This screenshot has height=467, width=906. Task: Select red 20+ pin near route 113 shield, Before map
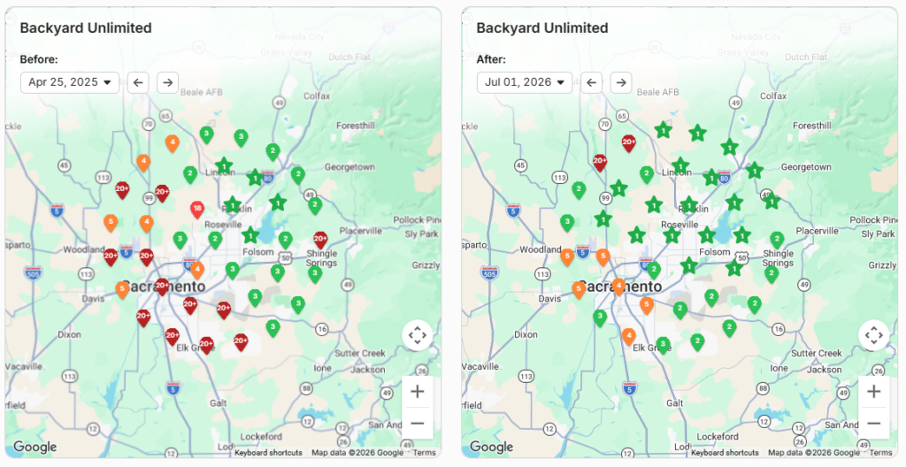(x=122, y=189)
